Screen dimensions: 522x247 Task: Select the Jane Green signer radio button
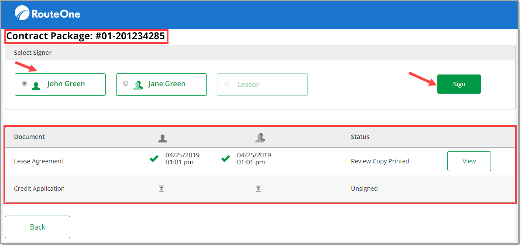(126, 84)
